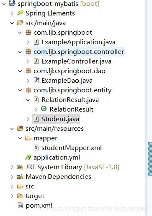Viewport: 152px width, 216px height.
Task: Select ExampleDao.java in the tree
Action: [x=67, y=81]
